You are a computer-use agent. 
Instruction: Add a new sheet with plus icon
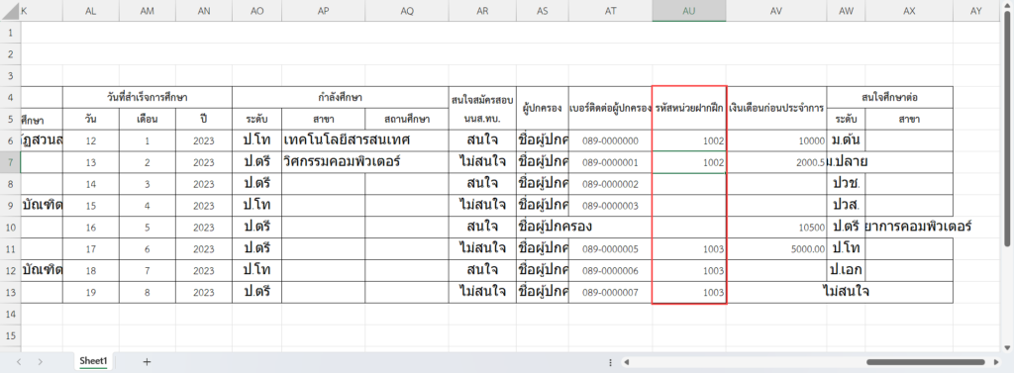[147, 362]
